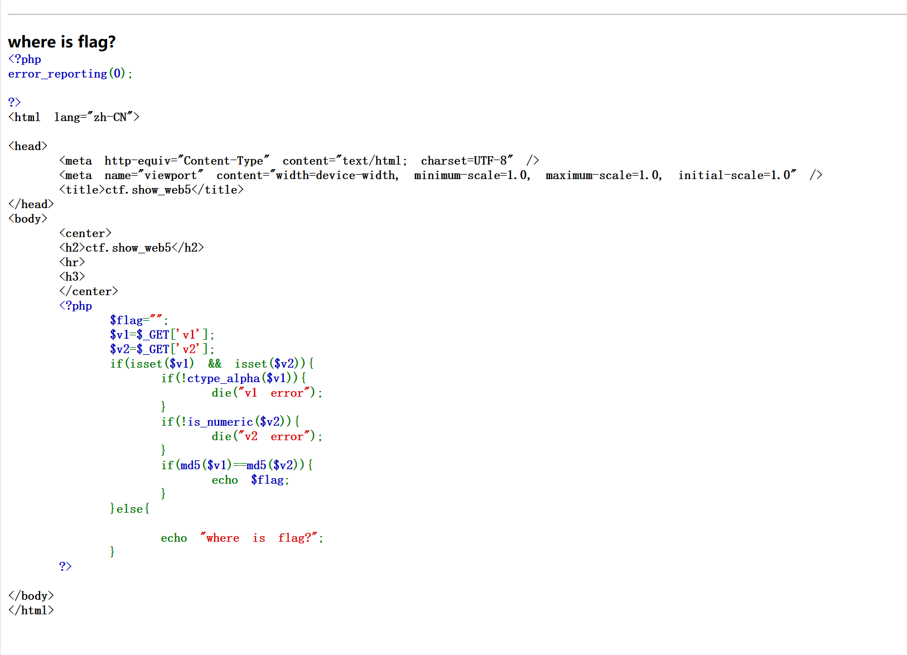Click the "where is flag?" page heading
Viewport: 907px width, 655px height.
tap(61, 41)
